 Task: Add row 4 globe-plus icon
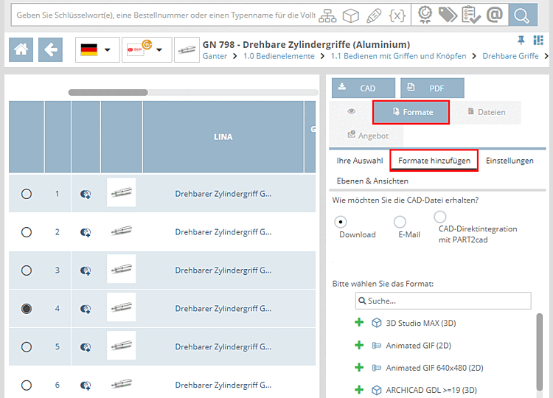(x=86, y=309)
